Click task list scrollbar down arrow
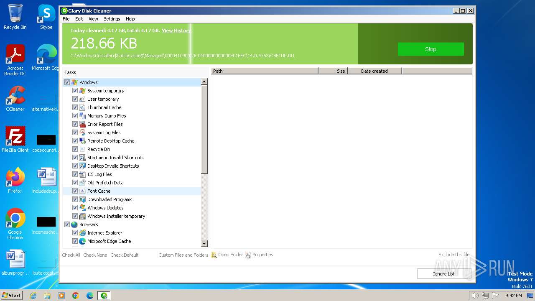This screenshot has width=535, height=301. [204, 243]
